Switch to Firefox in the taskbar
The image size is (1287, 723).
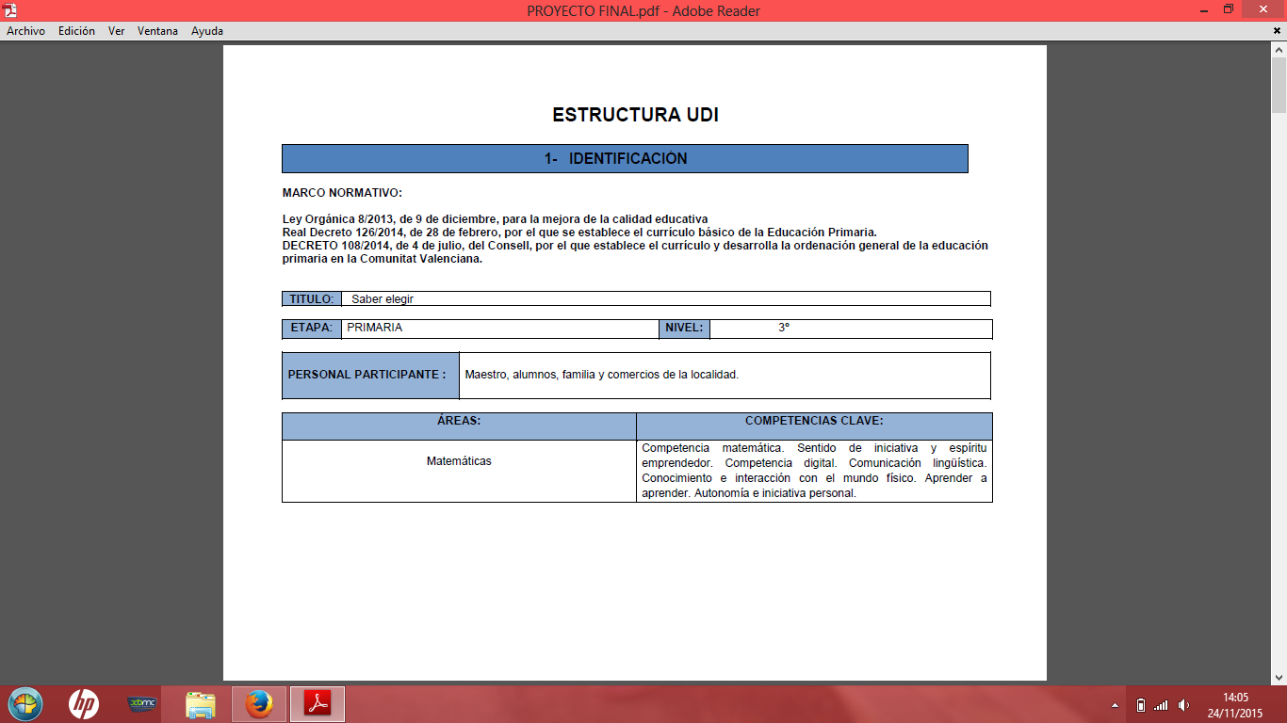click(258, 704)
